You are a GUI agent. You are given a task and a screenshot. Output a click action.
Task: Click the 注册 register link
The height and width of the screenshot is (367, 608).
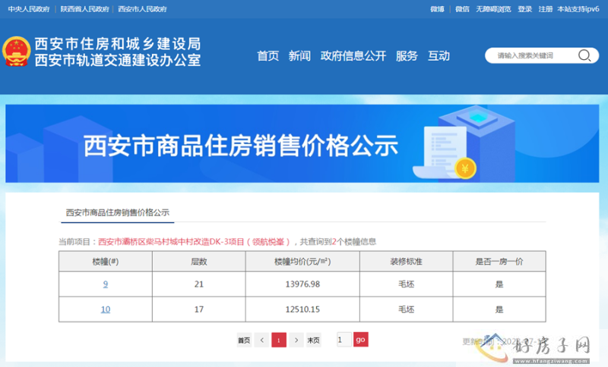tap(545, 9)
